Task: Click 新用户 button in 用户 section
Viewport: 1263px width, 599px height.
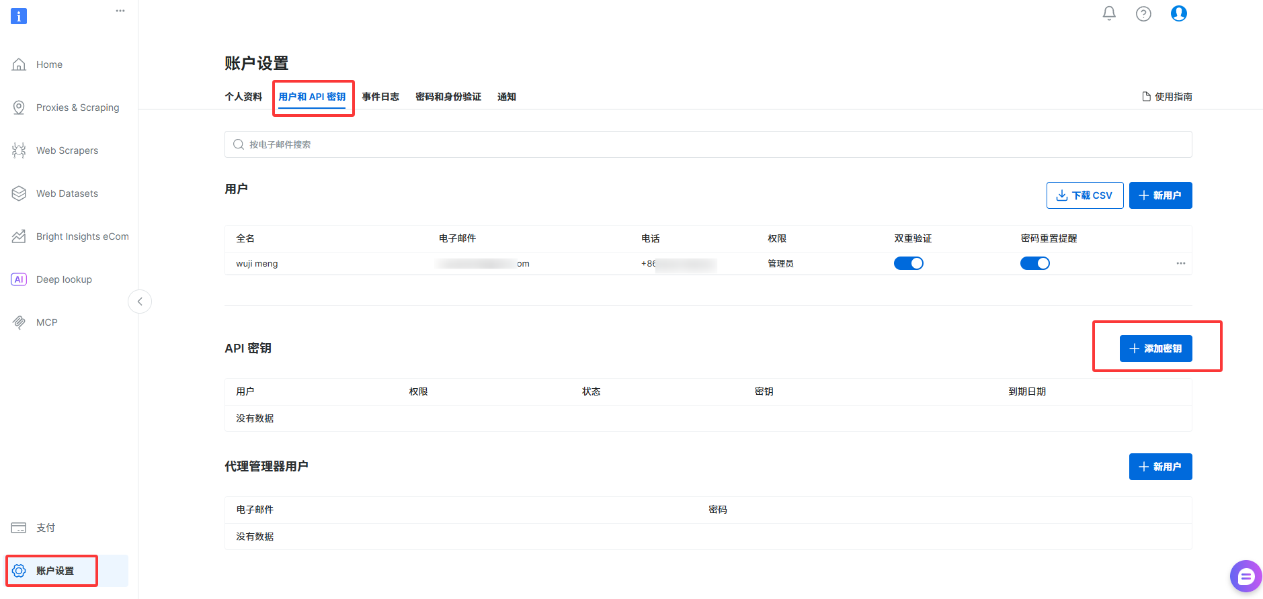Action: point(1161,195)
